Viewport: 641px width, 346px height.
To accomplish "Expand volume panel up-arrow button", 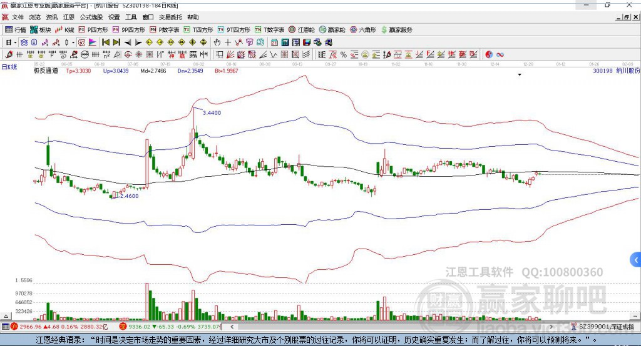I will 6,316.
